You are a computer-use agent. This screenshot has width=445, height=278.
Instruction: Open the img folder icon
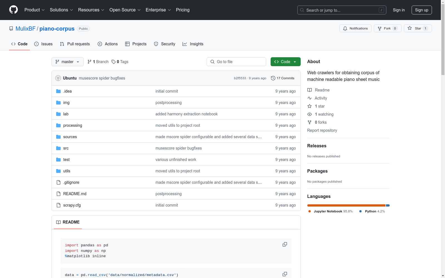[x=58, y=103]
